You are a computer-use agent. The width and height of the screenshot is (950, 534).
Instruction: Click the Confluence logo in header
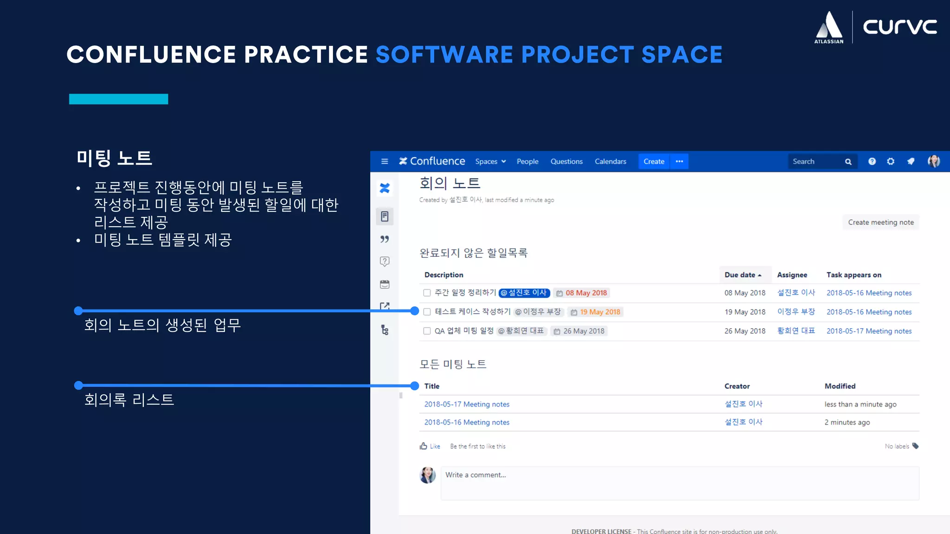pos(432,161)
